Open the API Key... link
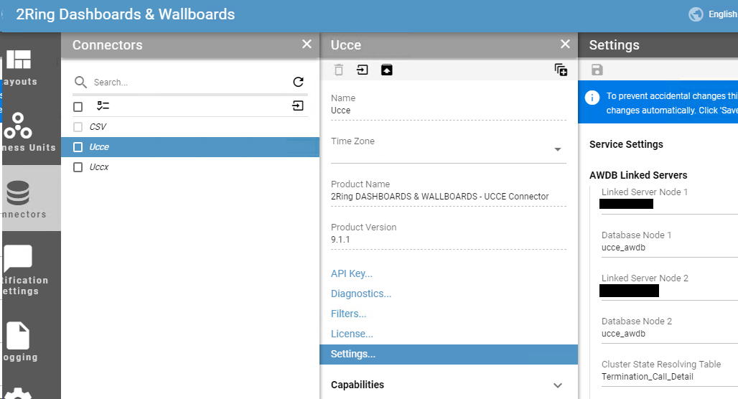The image size is (738, 399). (x=352, y=274)
